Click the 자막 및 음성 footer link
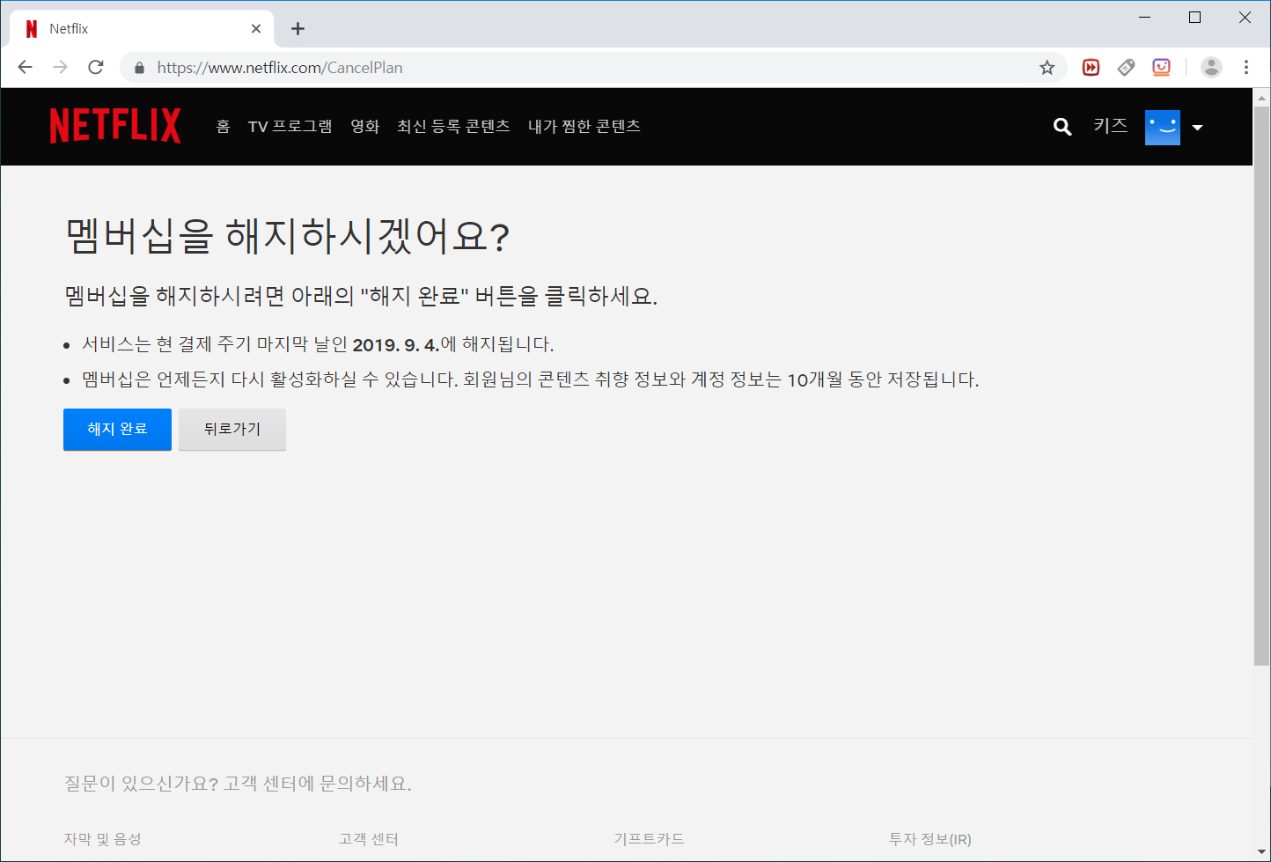Image resolution: width=1271 pixels, height=862 pixels. (102, 839)
